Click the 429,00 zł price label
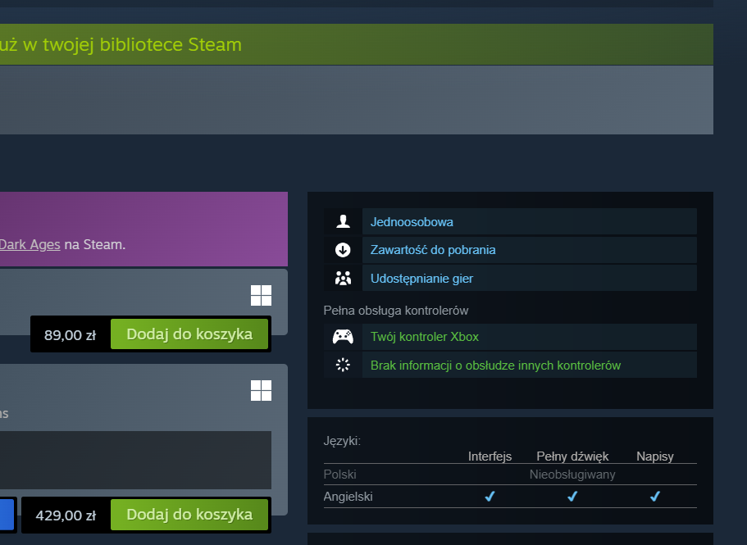Image resolution: width=747 pixels, height=545 pixels. (x=66, y=515)
